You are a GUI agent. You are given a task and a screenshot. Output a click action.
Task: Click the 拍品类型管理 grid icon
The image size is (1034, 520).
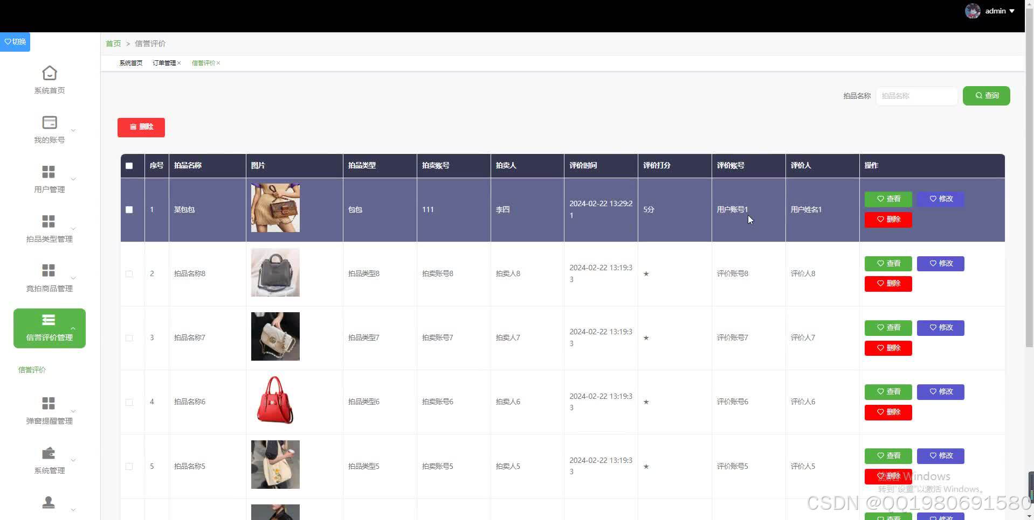coord(49,221)
